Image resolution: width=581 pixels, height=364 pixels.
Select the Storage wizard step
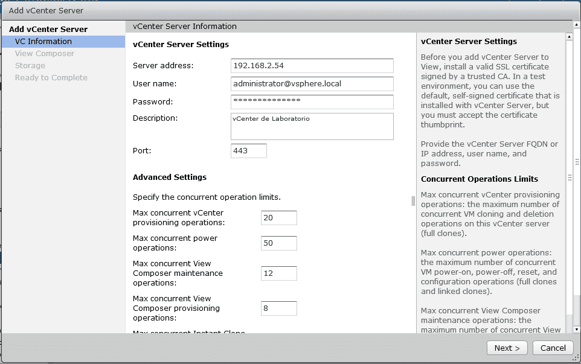pyautogui.click(x=30, y=65)
